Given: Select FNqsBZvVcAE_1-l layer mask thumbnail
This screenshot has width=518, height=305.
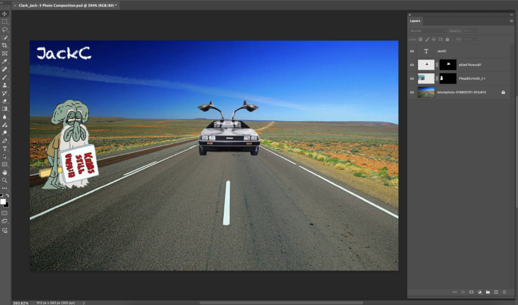Looking at the screenshot, I should (448, 78).
